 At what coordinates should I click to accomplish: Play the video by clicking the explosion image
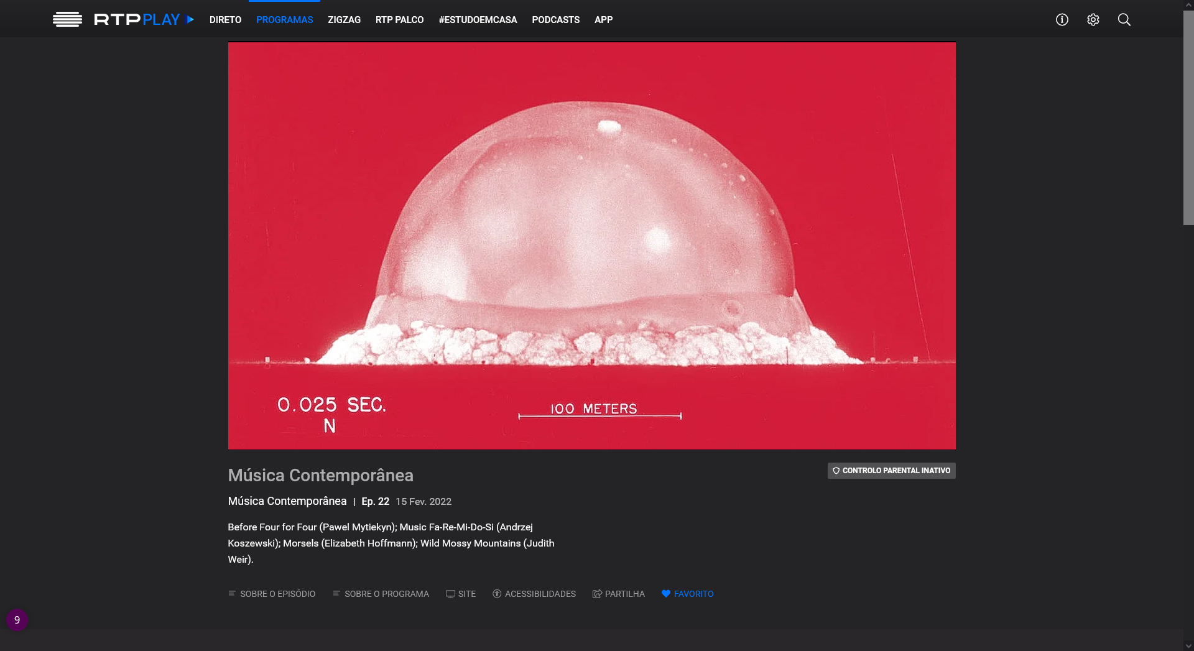tap(591, 246)
